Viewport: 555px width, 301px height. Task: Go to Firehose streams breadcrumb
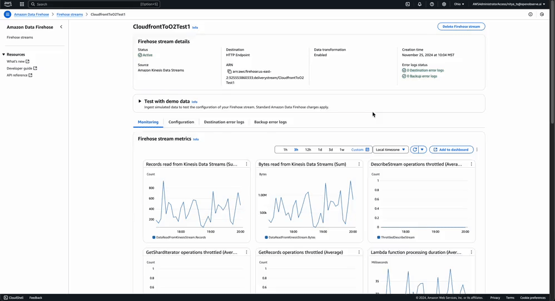tap(70, 14)
